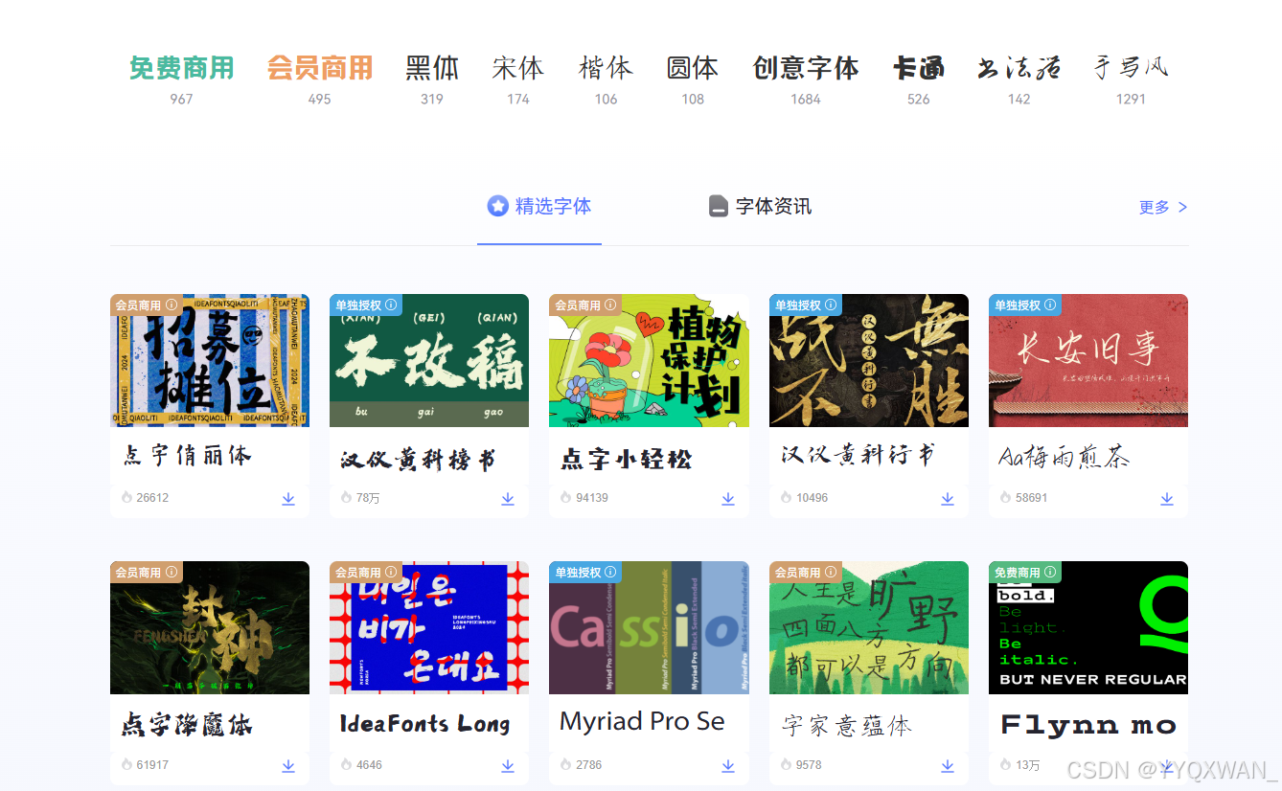Click the 61917 popularity count

pyautogui.click(x=152, y=765)
